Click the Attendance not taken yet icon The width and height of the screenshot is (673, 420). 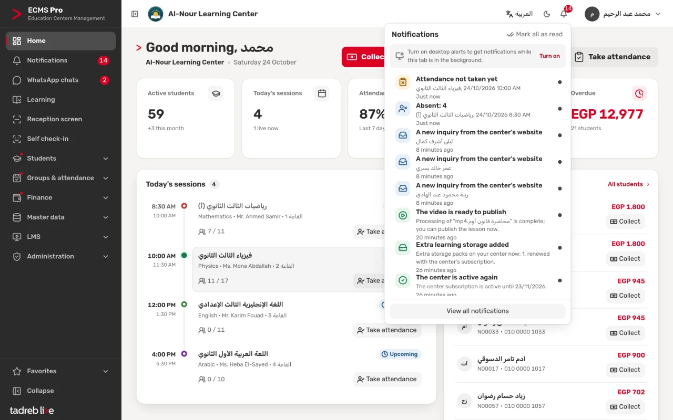(403, 82)
